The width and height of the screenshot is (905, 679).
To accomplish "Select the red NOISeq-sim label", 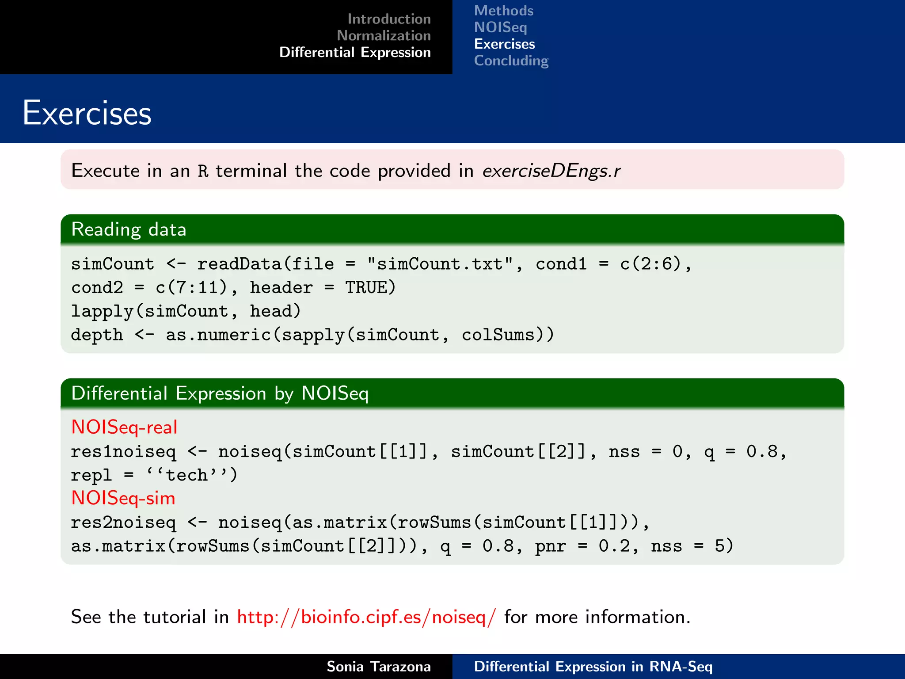I will [x=123, y=499].
